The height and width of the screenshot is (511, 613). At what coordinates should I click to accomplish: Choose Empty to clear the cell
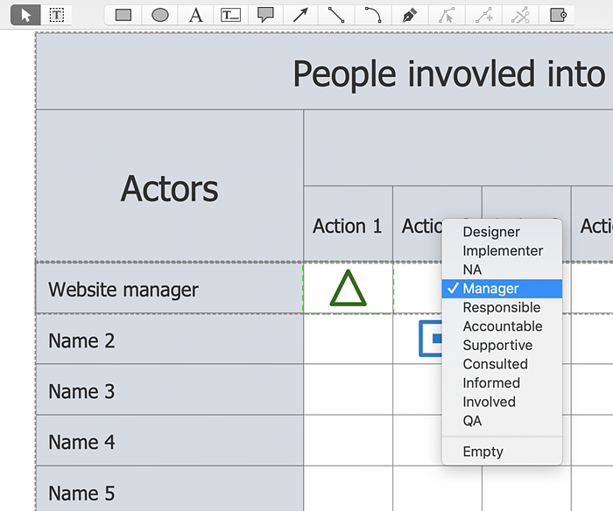[x=483, y=451]
